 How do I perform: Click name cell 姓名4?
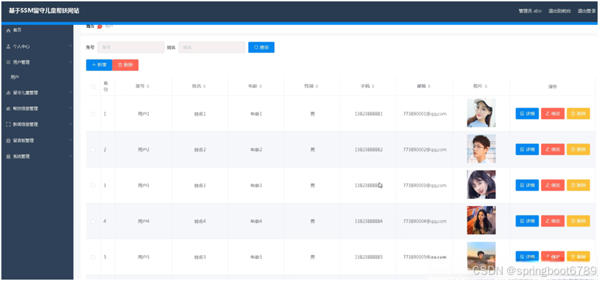pyautogui.click(x=200, y=222)
